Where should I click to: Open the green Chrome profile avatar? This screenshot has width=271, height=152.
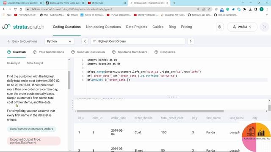[262, 9]
